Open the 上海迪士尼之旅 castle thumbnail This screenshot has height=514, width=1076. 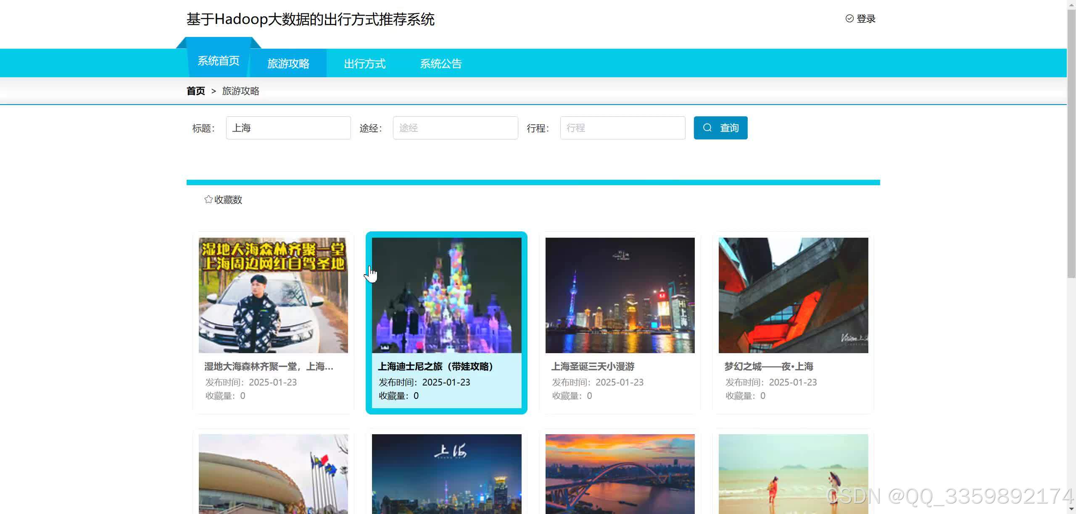coord(447,295)
